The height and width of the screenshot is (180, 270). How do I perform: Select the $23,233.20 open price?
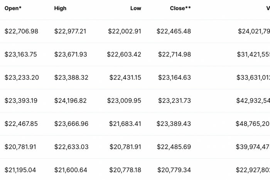[22, 78]
